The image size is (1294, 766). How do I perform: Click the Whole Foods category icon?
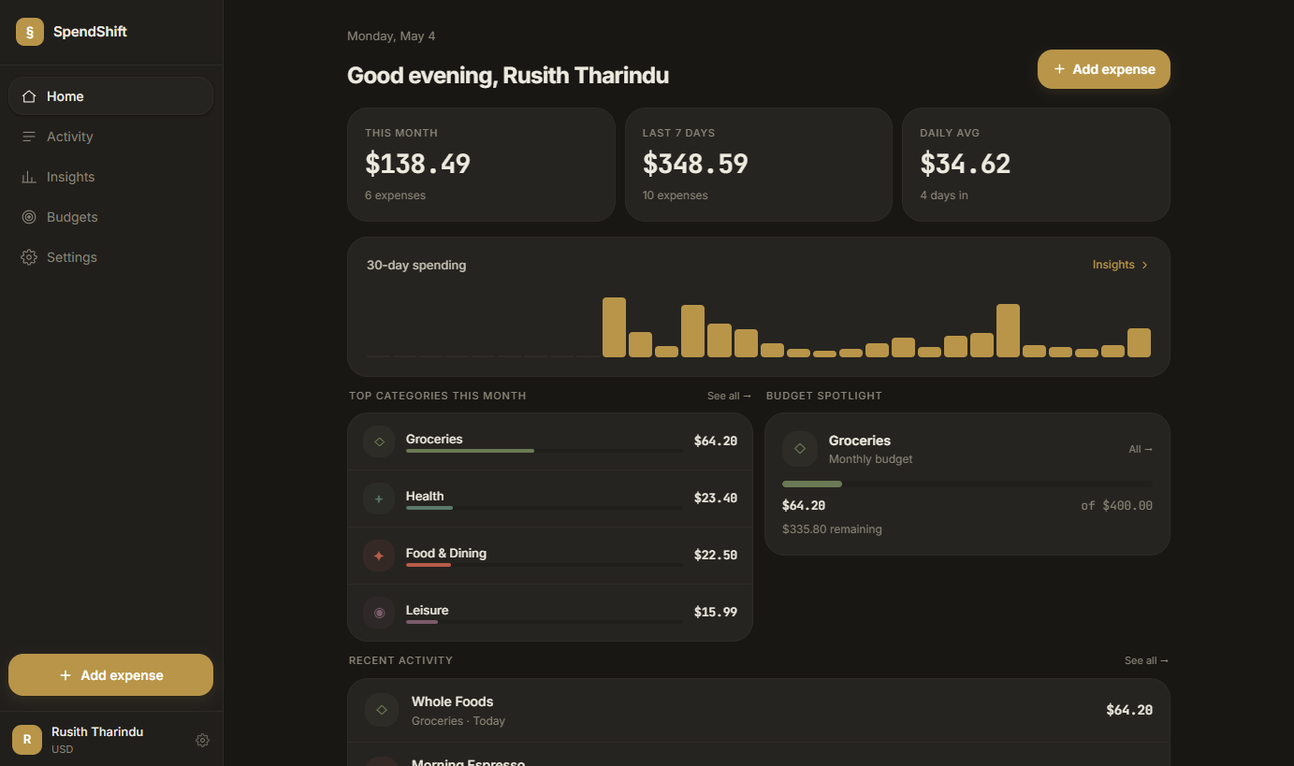coord(382,710)
